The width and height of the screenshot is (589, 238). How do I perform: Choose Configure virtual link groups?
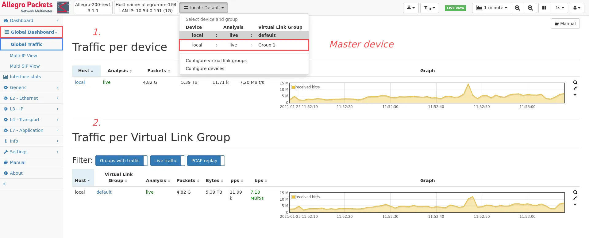[216, 61]
